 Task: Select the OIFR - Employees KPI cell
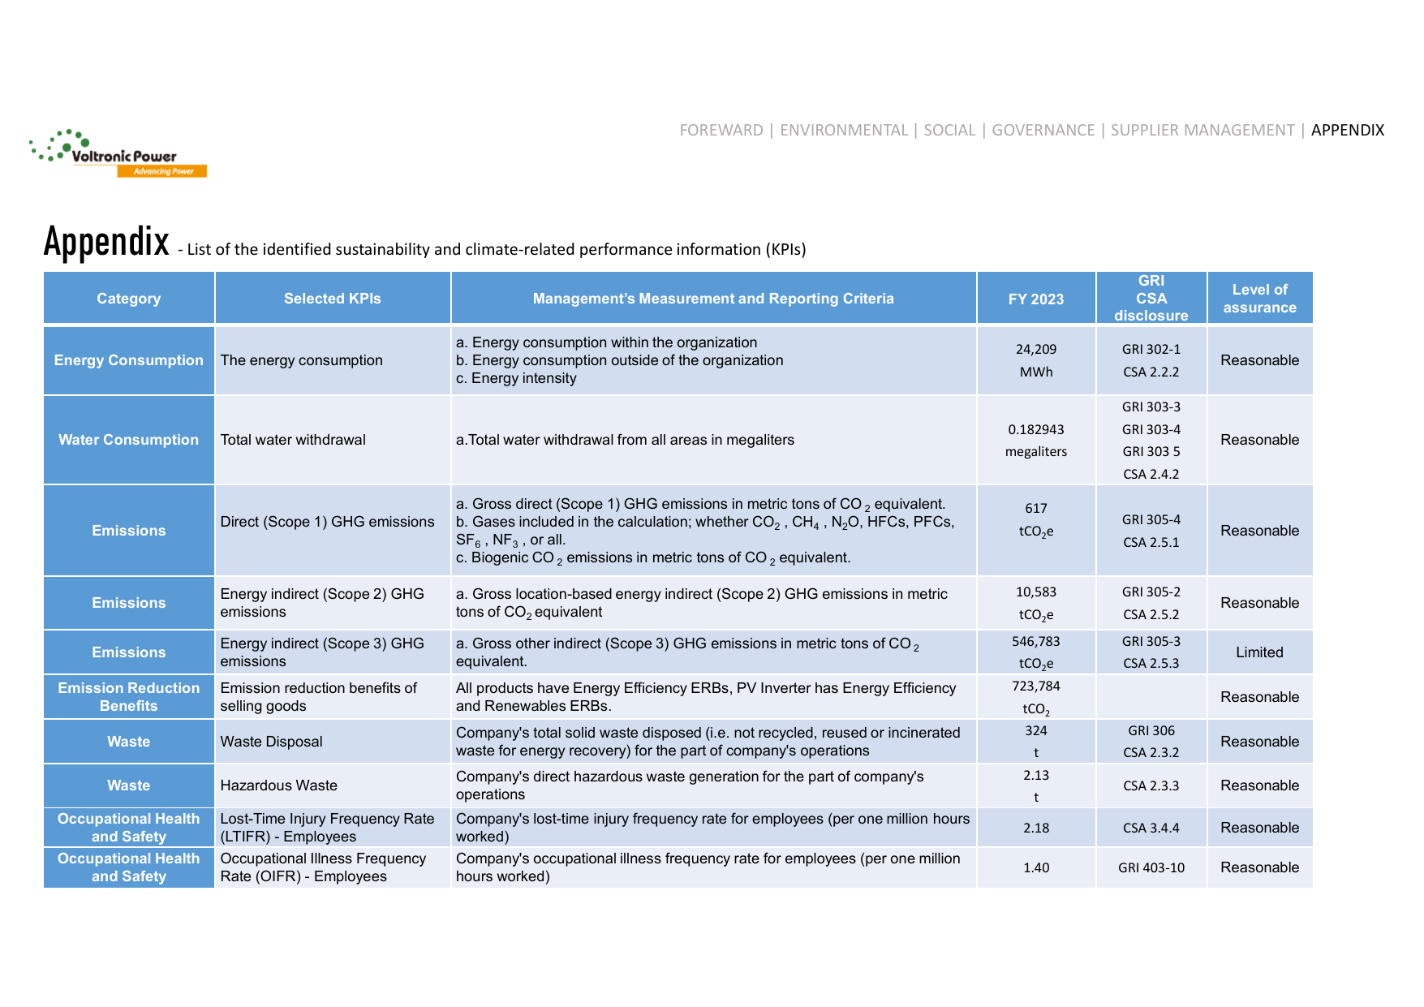click(333, 867)
